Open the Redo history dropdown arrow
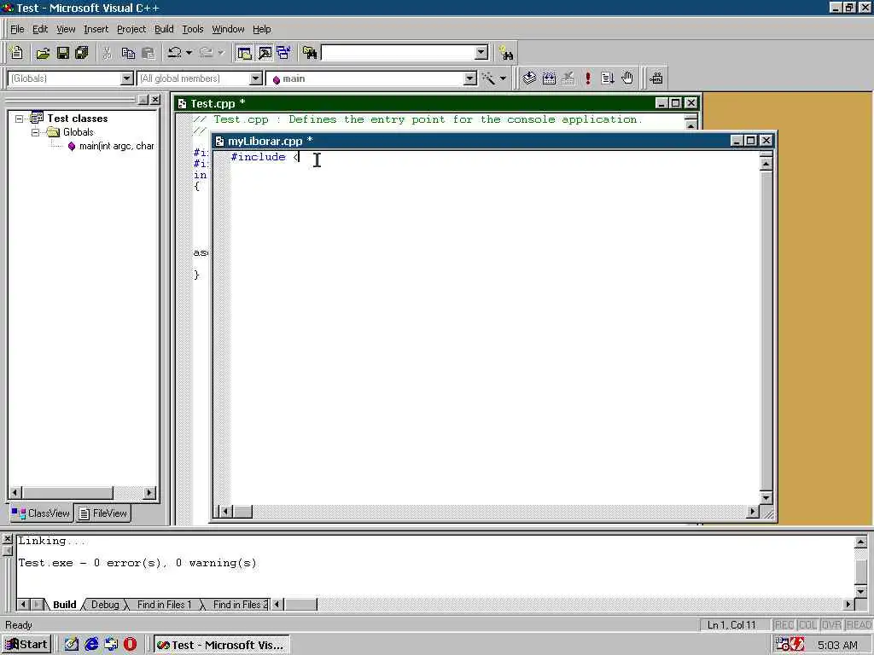 coord(221,53)
